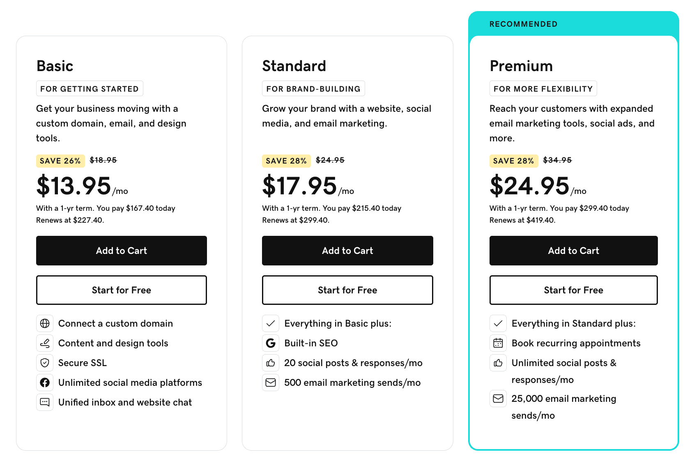The image size is (685, 461).
Task: Start the Standard plan for free
Action: [x=347, y=290]
